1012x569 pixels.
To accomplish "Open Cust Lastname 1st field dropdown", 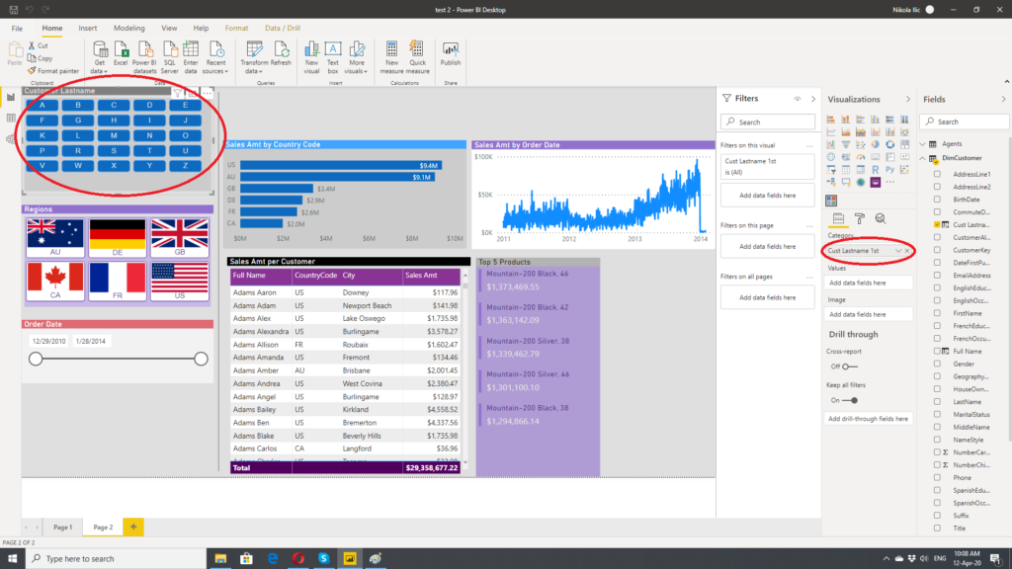I will point(897,250).
